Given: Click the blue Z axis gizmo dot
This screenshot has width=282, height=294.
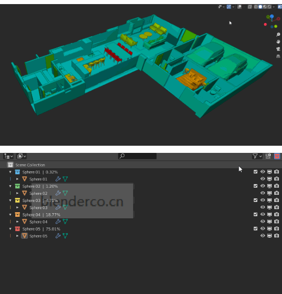Looking at the screenshot, I should point(272,16).
